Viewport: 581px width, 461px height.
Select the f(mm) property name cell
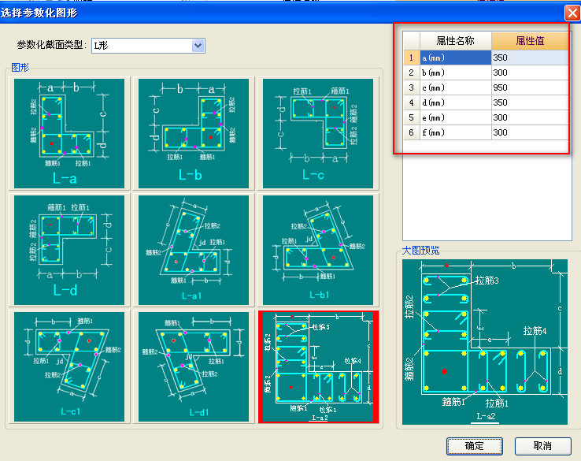pos(455,132)
